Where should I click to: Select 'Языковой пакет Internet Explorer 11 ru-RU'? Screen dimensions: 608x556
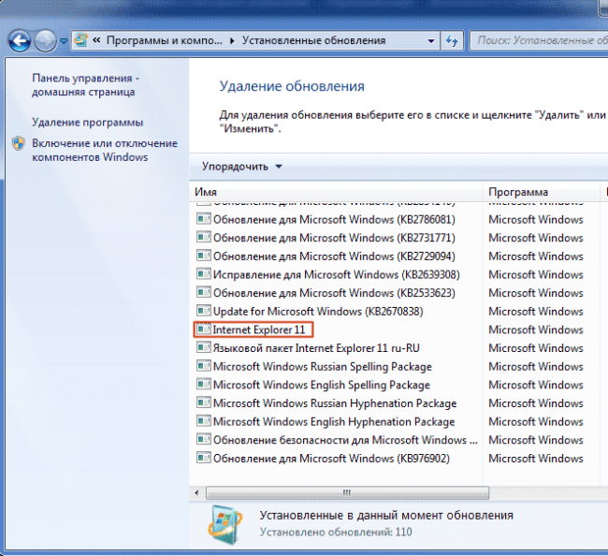point(308,348)
